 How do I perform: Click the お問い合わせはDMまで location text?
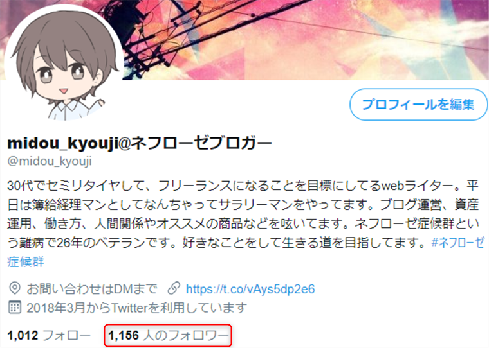91,289
